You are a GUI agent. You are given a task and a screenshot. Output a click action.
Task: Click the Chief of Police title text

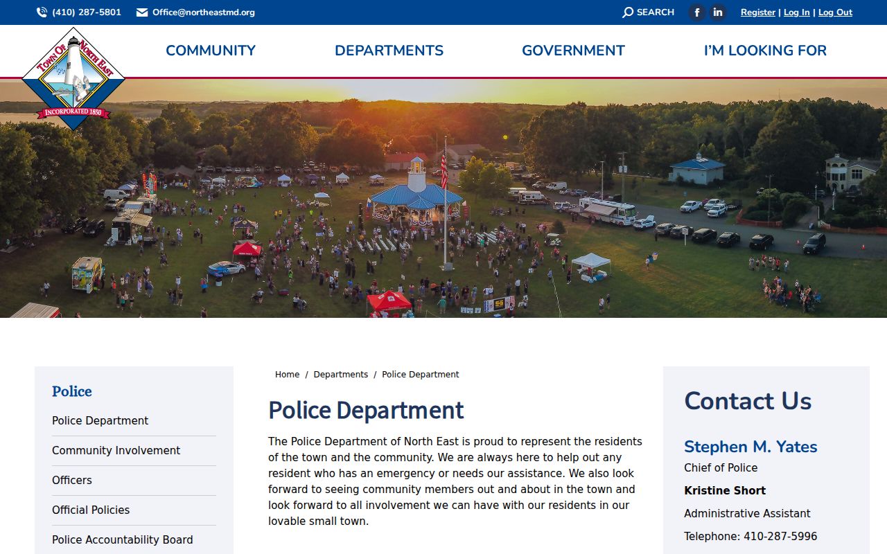click(x=721, y=468)
